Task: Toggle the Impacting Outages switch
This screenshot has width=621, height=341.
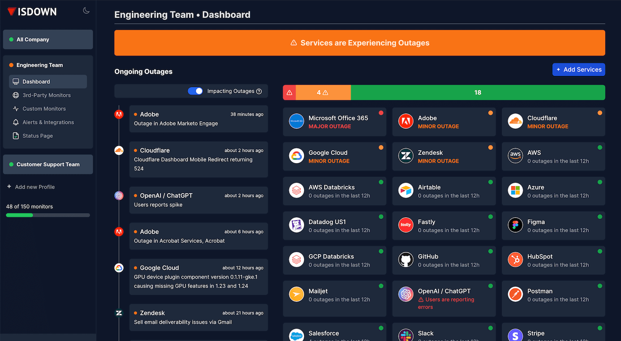Action: [195, 91]
